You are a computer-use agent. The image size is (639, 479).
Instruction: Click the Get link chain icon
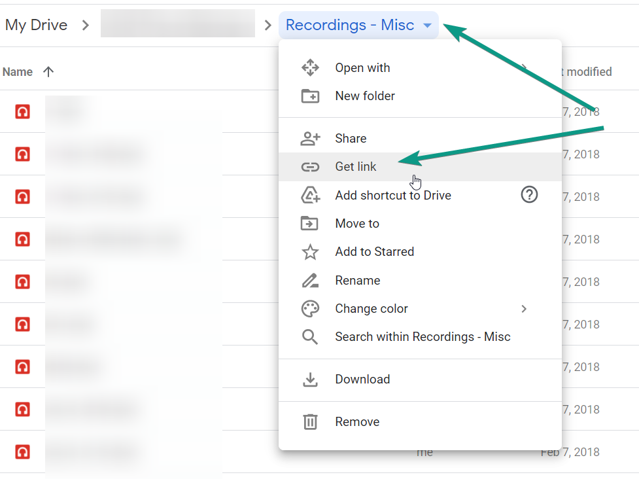310,167
